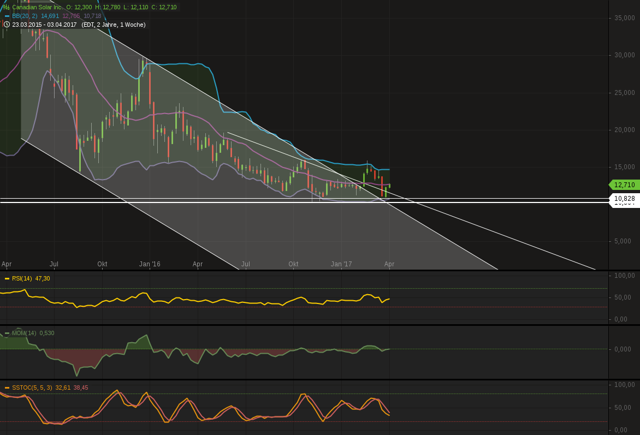Open the MOM(14) indicator label
The image size is (640, 435).
pyautogui.click(x=23, y=333)
